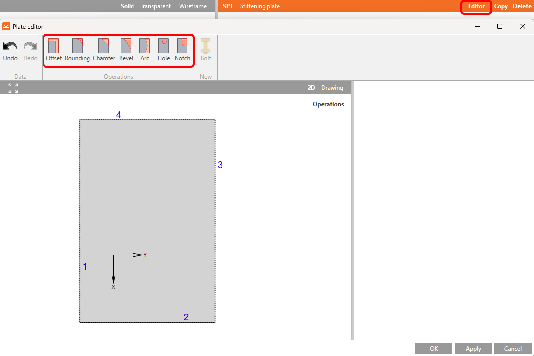Image resolution: width=534 pixels, height=356 pixels.
Task: Select the 2D view tab
Action: [x=311, y=87]
